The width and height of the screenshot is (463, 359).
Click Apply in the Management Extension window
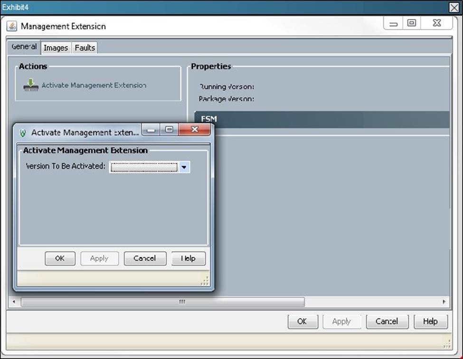[341, 321]
